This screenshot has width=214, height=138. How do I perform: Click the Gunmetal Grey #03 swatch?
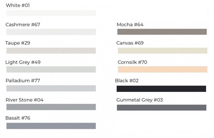click(161, 108)
